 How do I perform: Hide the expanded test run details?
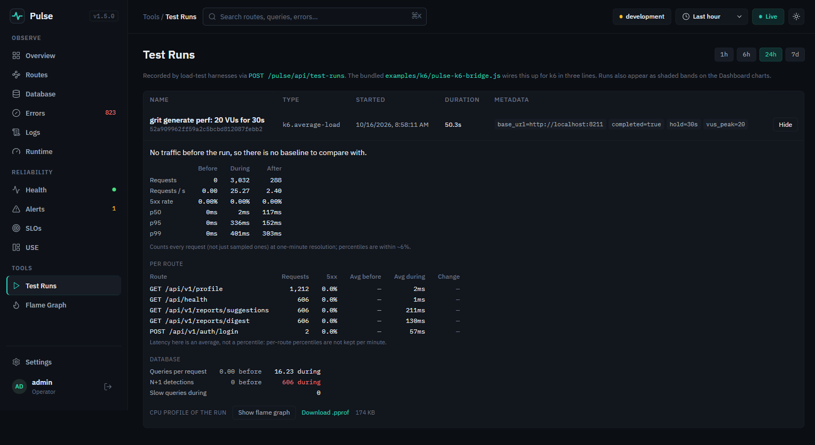tap(785, 124)
